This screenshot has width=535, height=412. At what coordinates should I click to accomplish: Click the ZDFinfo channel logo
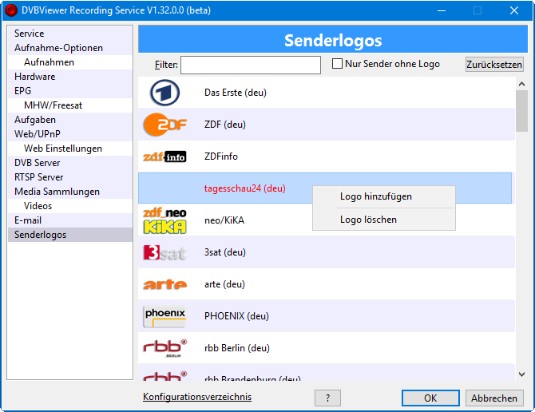(164, 156)
